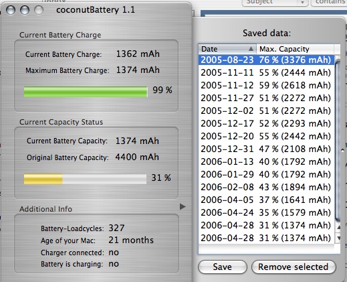Click the 1362 mAh current charge value

click(138, 54)
